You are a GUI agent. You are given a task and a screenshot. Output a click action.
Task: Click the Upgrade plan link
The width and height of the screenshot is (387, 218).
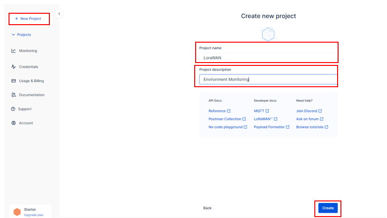tap(34, 215)
